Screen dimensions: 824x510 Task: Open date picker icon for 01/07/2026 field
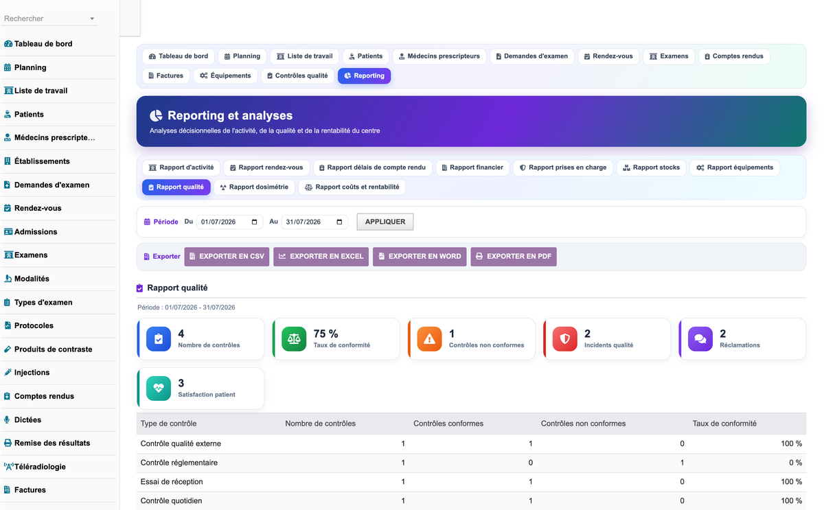click(x=255, y=222)
